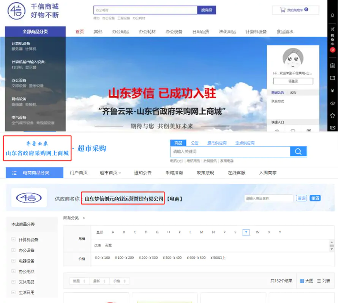Select the 商品 search tab
338x303 pixels.
coord(178,143)
